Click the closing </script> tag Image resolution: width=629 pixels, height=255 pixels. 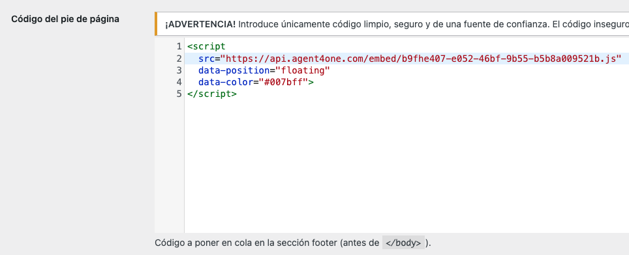212,94
